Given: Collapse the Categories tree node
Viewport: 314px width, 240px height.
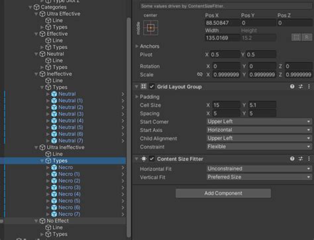Looking at the screenshot, I should pyautogui.click(x=30, y=7).
